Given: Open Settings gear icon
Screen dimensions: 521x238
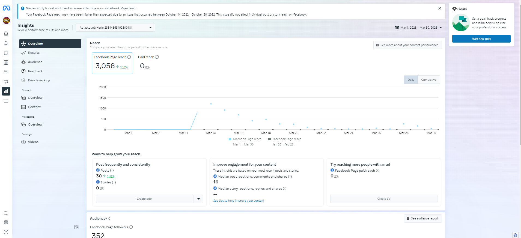Looking at the screenshot, I should (6, 222).
